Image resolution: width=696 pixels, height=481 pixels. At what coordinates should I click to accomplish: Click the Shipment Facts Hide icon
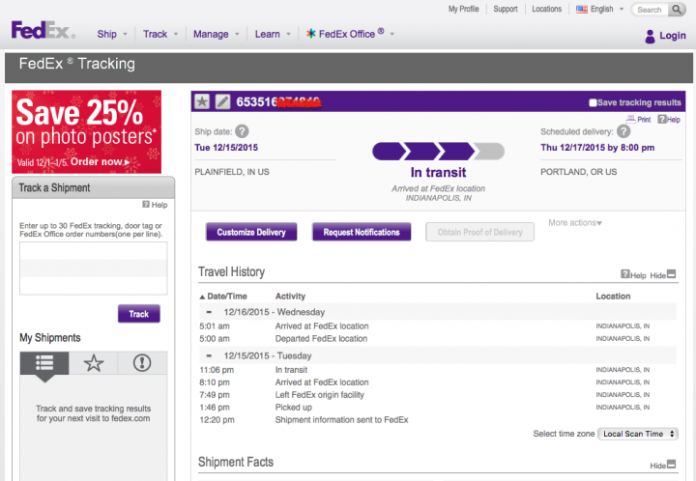672,465
